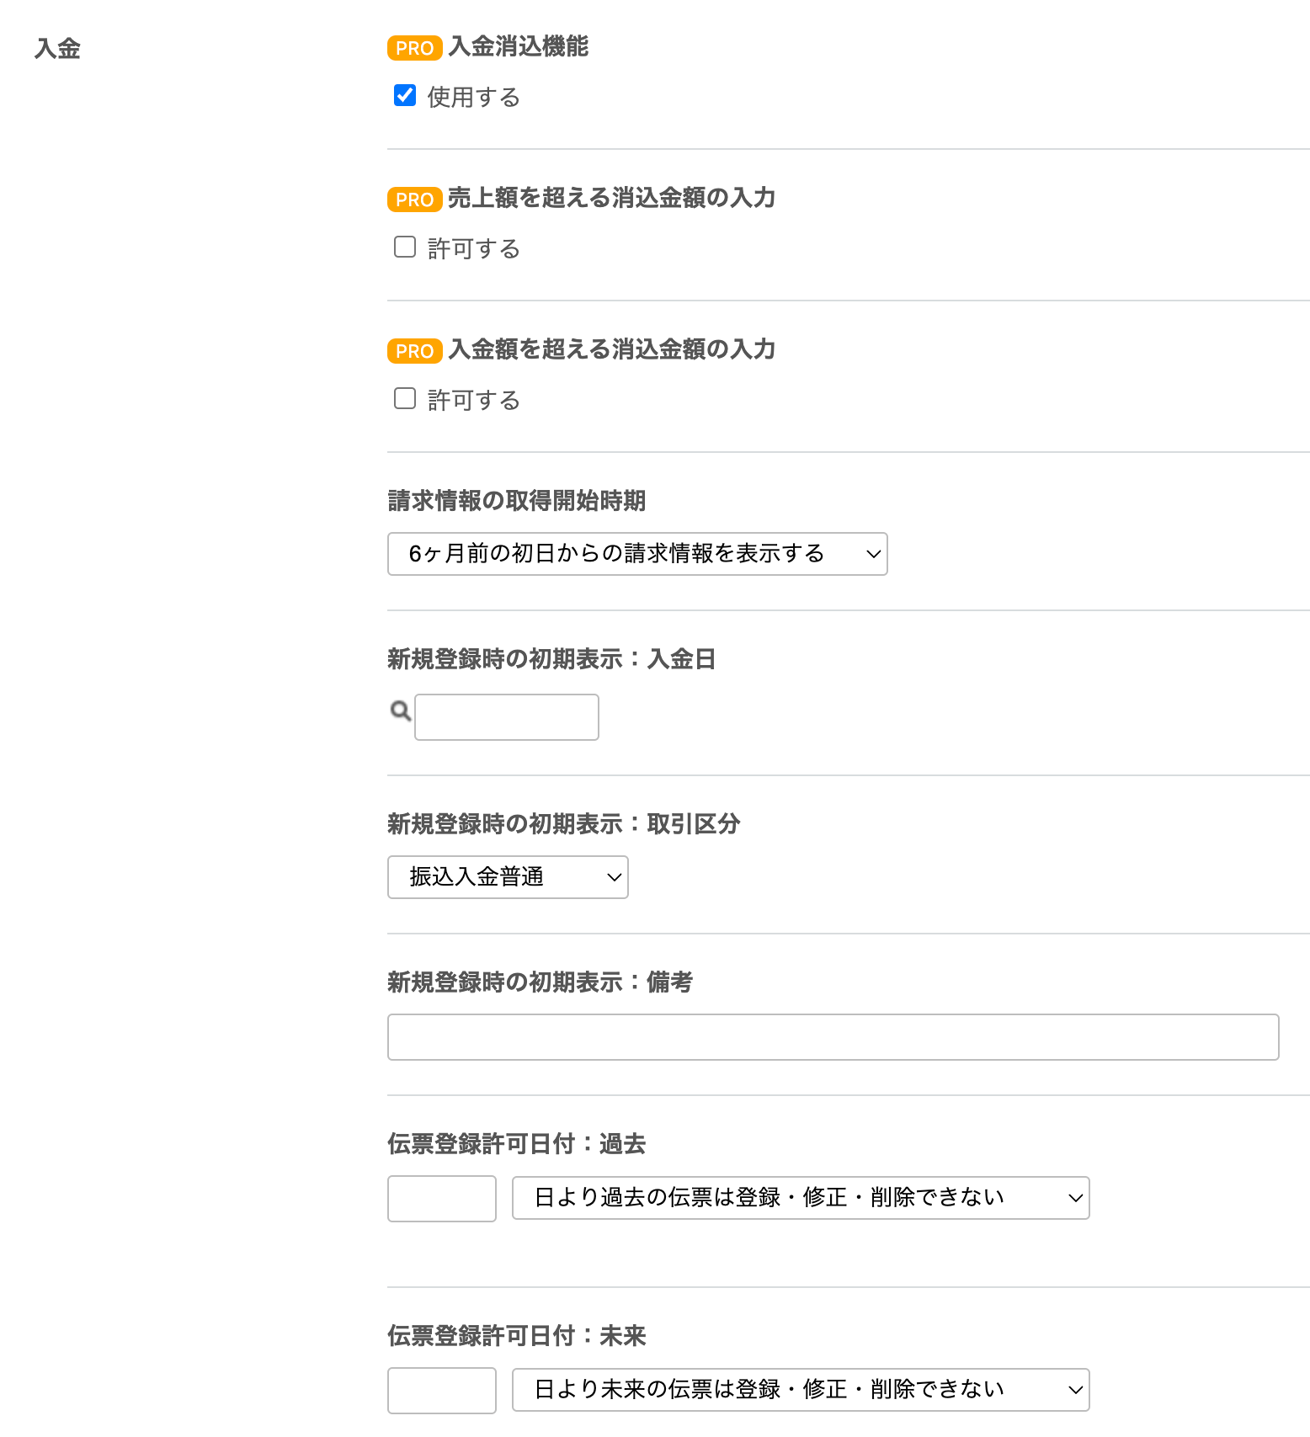The width and height of the screenshot is (1310, 1437).
Task: Click the 伝票登録許可日付:過去 label
Action: pyautogui.click(x=517, y=1144)
